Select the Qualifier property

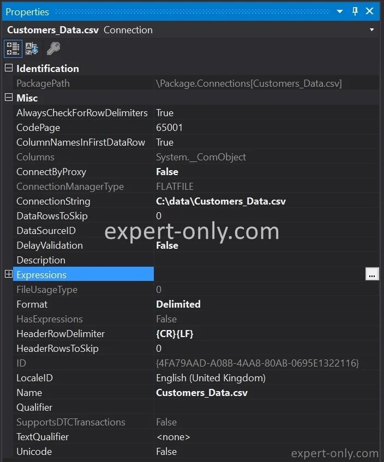coord(34,407)
